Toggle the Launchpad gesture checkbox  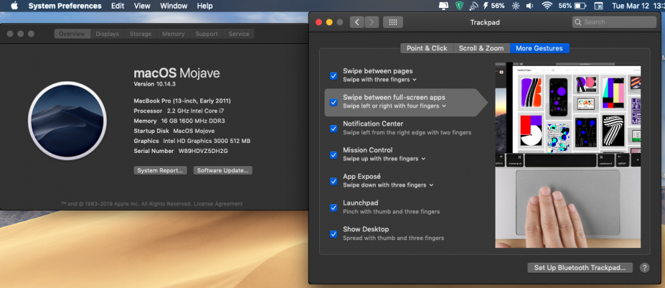(x=333, y=208)
